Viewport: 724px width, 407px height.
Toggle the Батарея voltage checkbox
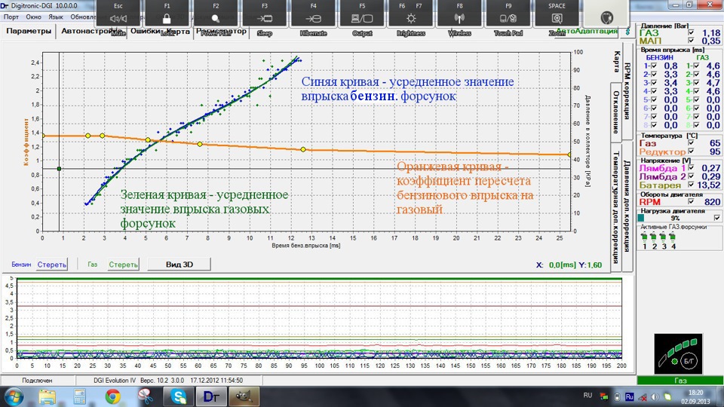point(692,185)
